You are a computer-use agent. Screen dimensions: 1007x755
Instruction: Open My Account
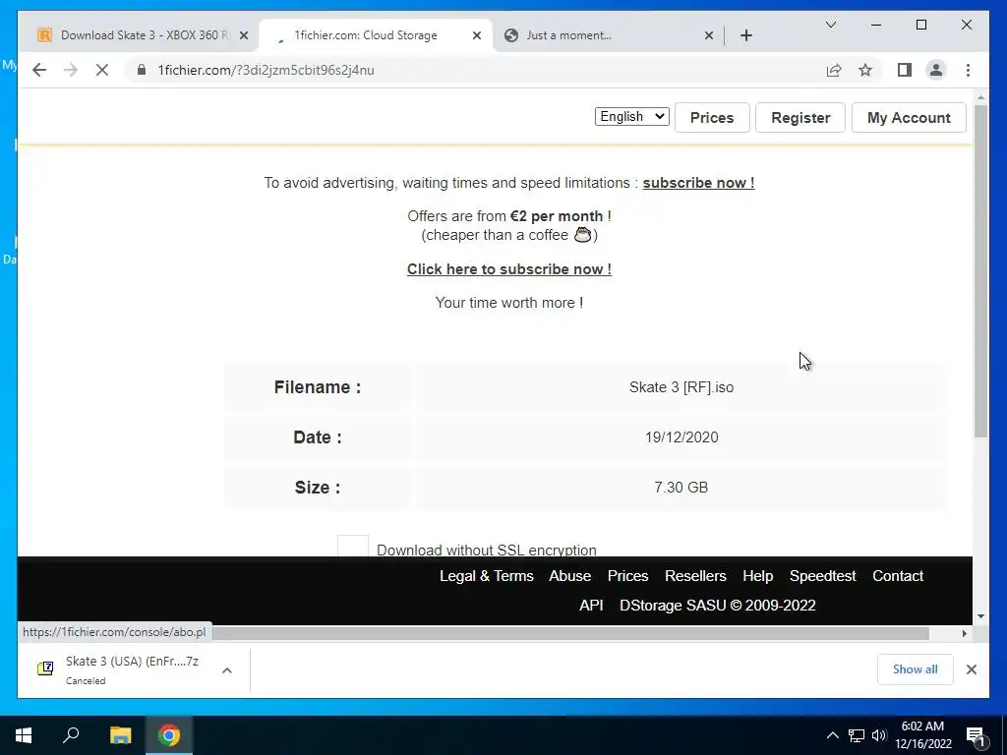click(909, 118)
